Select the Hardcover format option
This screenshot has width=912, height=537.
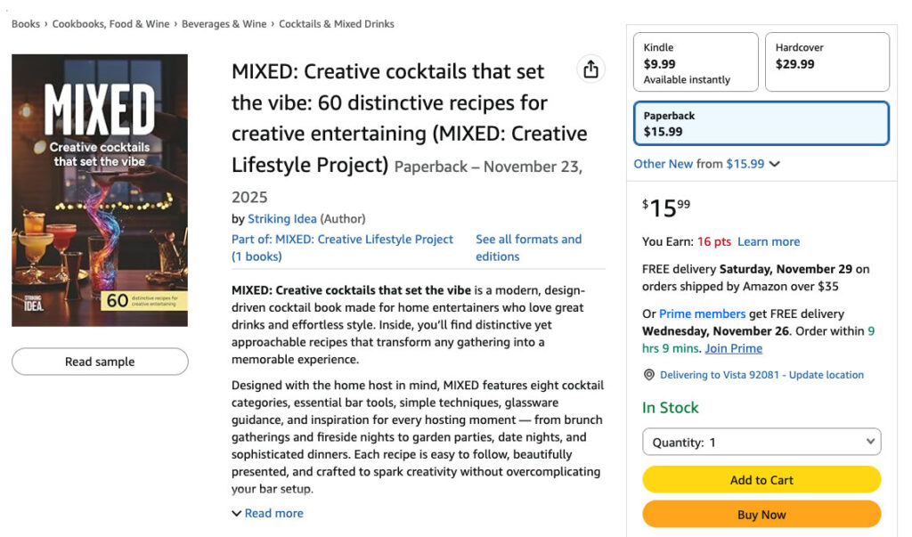click(x=826, y=62)
